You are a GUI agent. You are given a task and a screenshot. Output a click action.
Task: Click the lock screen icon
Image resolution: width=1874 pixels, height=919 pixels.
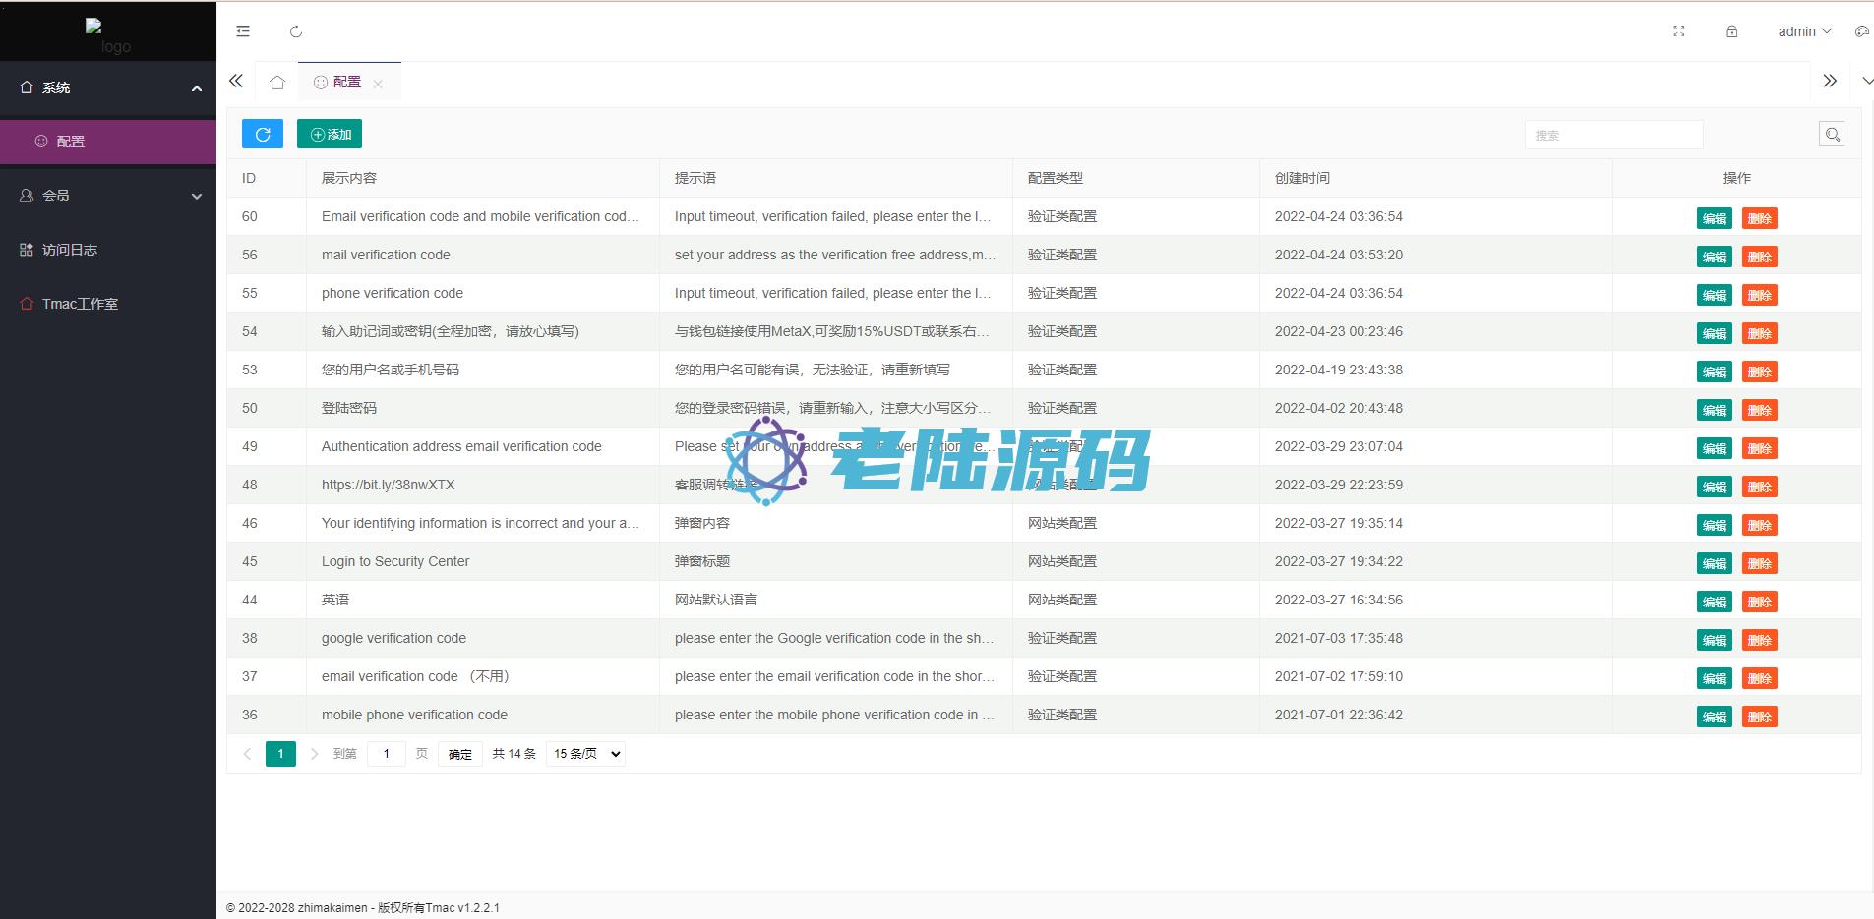(x=1732, y=31)
